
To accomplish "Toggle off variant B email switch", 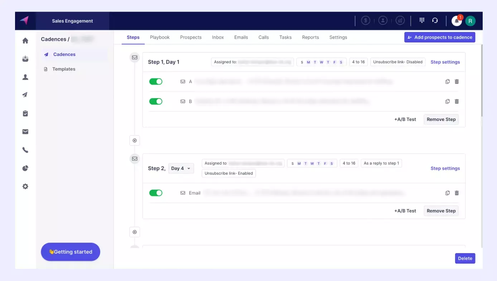I will click(x=156, y=101).
